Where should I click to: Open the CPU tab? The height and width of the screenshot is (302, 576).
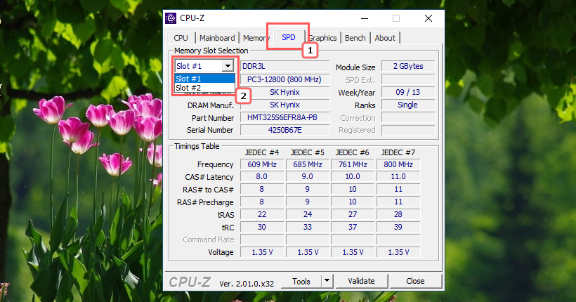pos(181,38)
